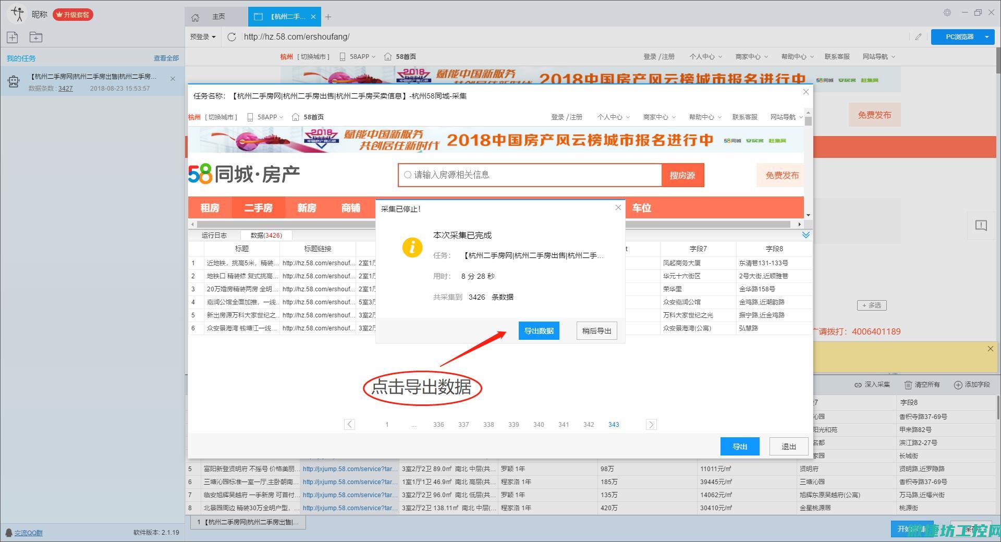The height and width of the screenshot is (542, 1001).
Task: Open the settings gear icon in title bar
Action: pos(947,13)
